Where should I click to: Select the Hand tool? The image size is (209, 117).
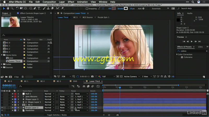tap(8, 8)
